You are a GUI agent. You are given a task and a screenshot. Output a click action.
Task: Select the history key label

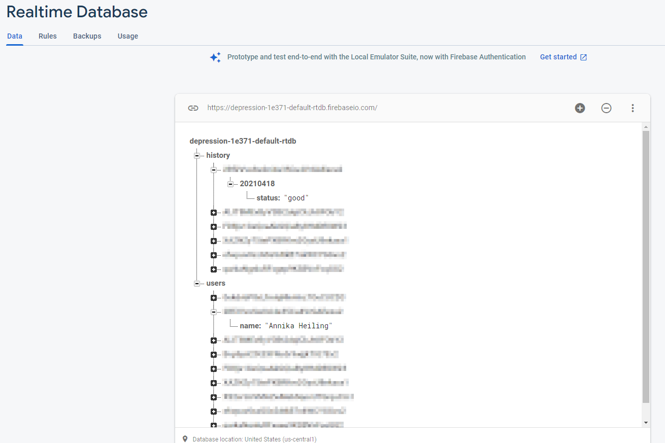[x=218, y=155]
